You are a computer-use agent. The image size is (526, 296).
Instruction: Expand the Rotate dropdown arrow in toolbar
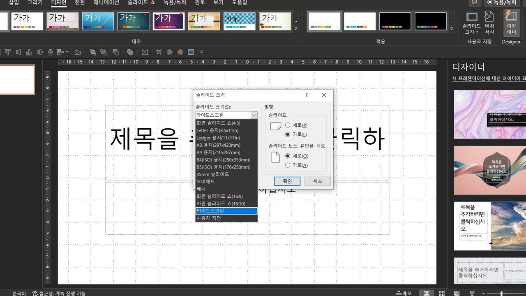(x=84, y=52)
